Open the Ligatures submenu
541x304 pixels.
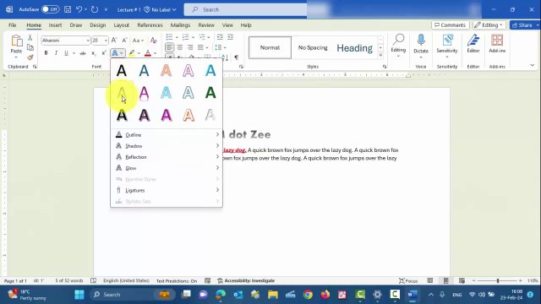[x=167, y=190]
